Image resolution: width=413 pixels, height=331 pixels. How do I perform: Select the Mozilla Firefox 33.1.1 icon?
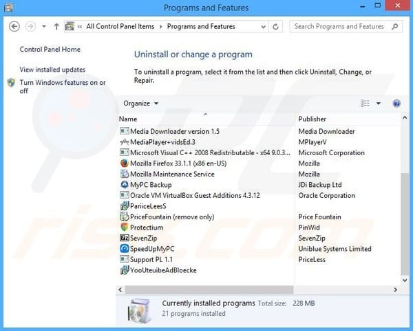point(125,163)
